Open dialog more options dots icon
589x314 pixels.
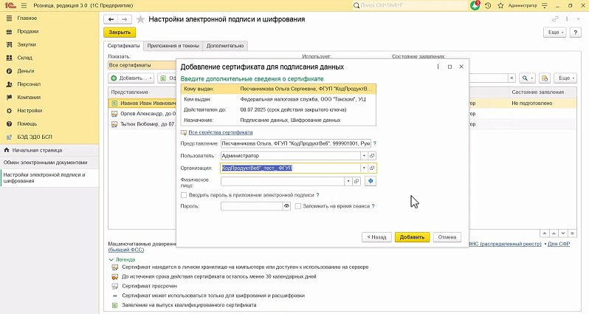[x=438, y=66]
